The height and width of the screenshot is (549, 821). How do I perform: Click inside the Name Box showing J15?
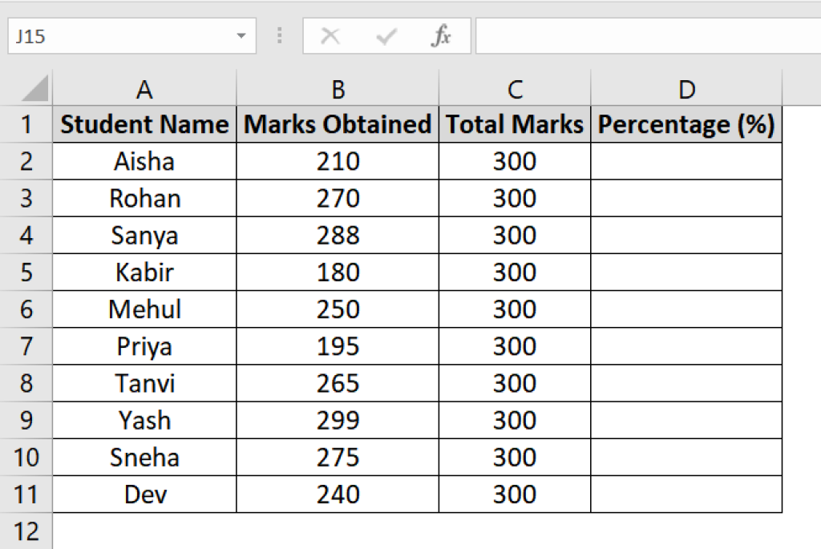coord(120,35)
